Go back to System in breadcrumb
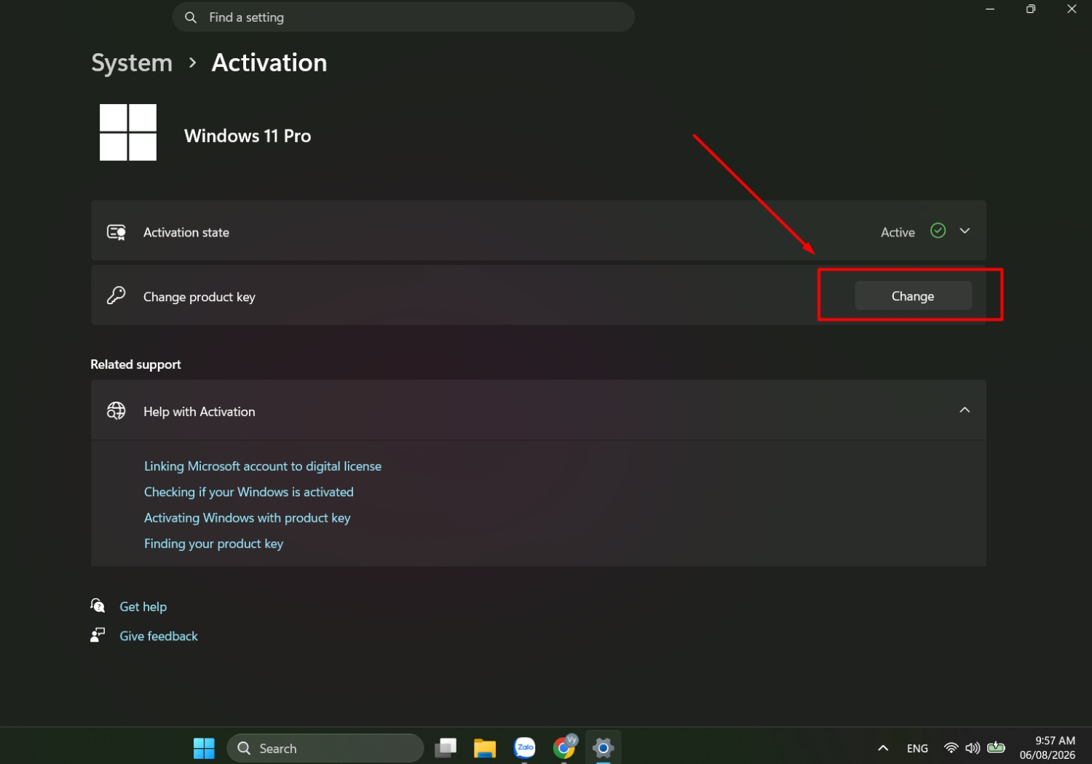1092x764 pixels. [x=132, y=63]
